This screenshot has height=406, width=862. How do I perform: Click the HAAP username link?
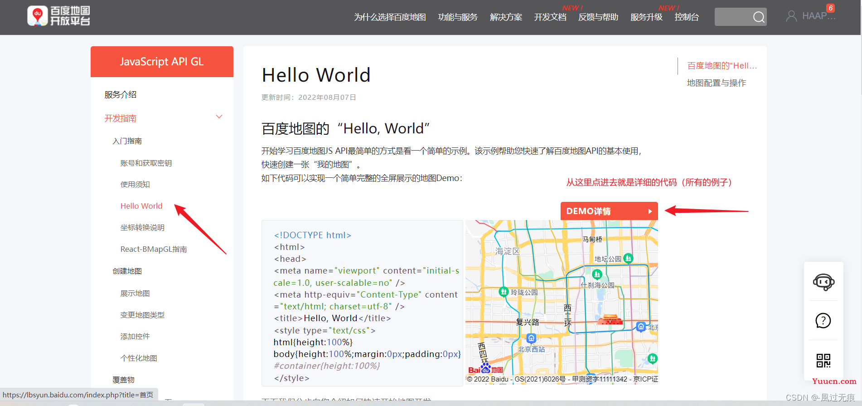(818, 16)
